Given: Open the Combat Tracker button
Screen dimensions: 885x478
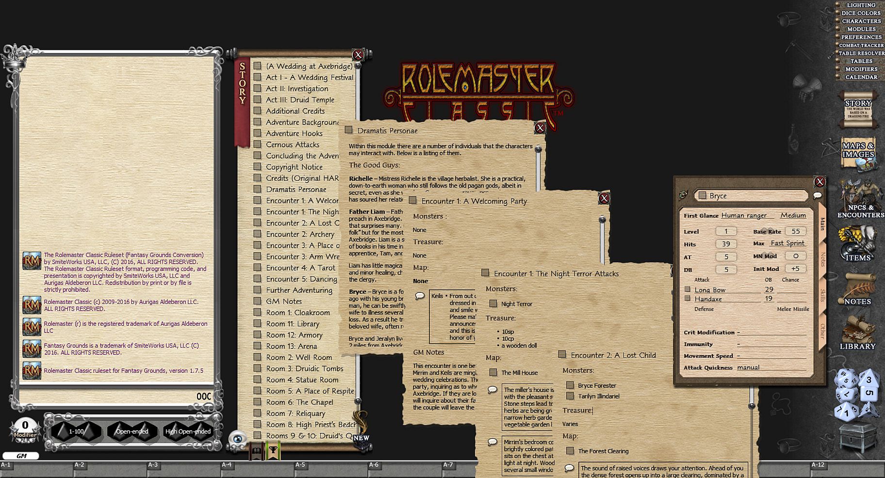Looking at the screenshot, I should [x=861, y=45].
